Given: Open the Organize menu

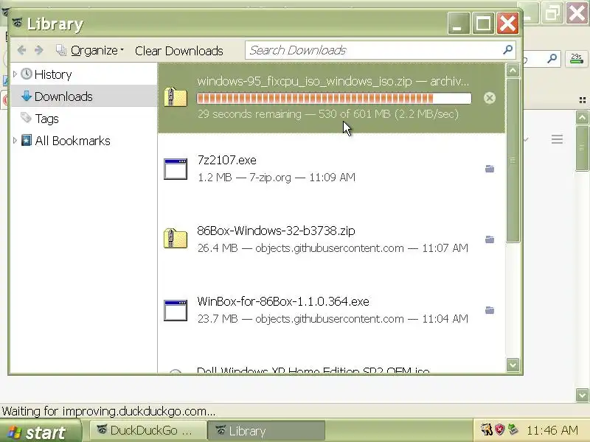Looking at the screenshot, I should click(89, 50).
